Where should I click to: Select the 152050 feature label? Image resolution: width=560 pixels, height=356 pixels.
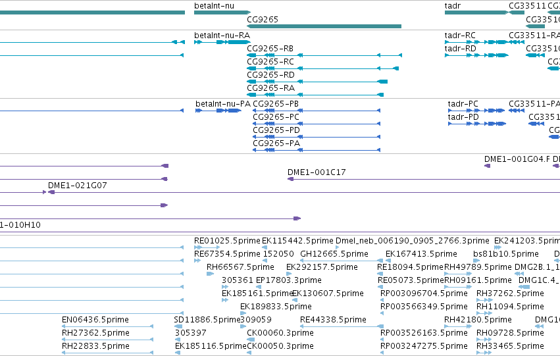pos(278,254)
